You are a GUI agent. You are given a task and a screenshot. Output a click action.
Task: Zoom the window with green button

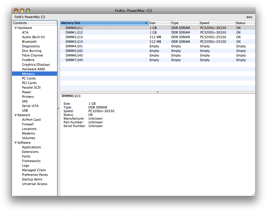28,11
